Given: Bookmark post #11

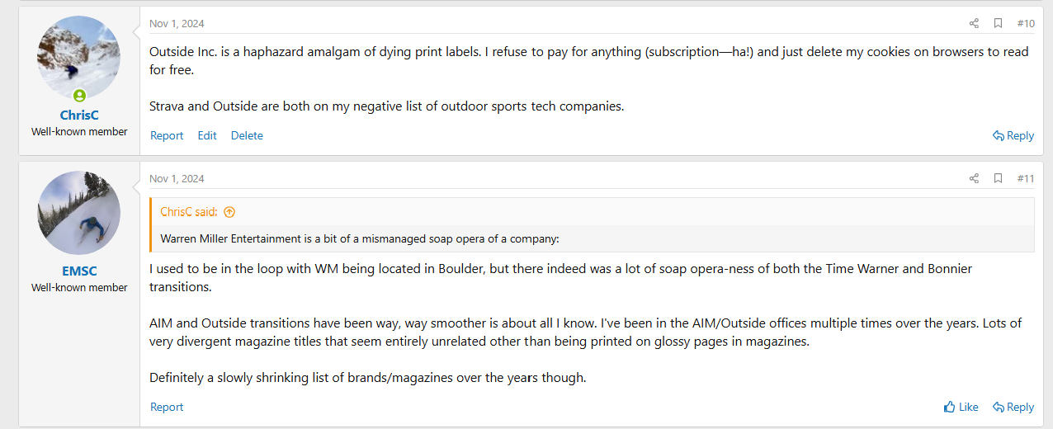Looking at the screenshot, I should click(x=998, y=178).
